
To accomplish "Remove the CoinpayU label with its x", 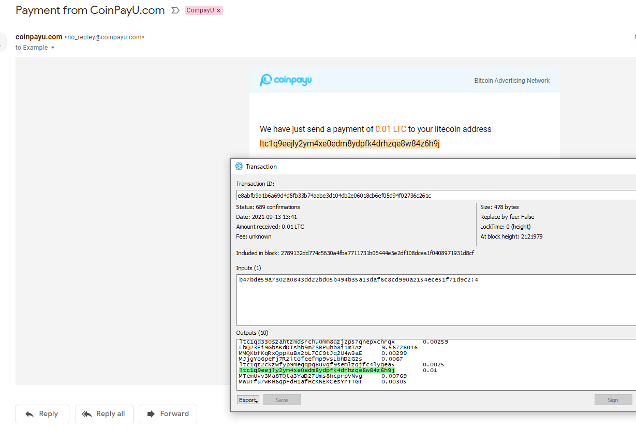I will (218, 10).
